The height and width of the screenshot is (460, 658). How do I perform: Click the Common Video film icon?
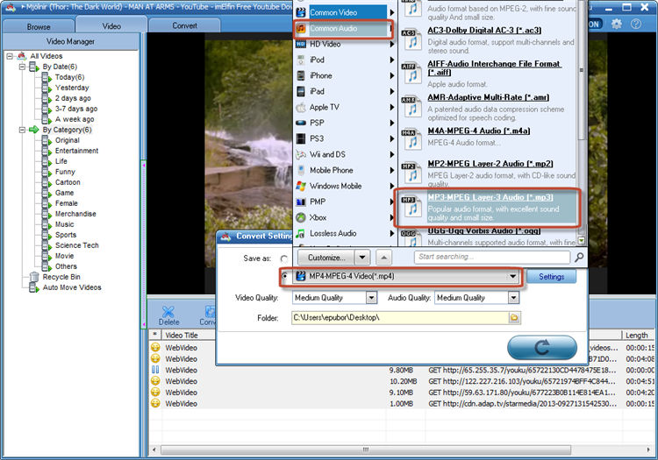301,12
